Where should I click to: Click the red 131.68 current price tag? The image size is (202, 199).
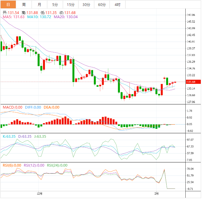point(190,82)
